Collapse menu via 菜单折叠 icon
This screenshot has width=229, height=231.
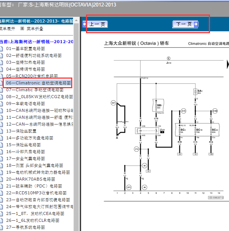click(x=22, y=28)
